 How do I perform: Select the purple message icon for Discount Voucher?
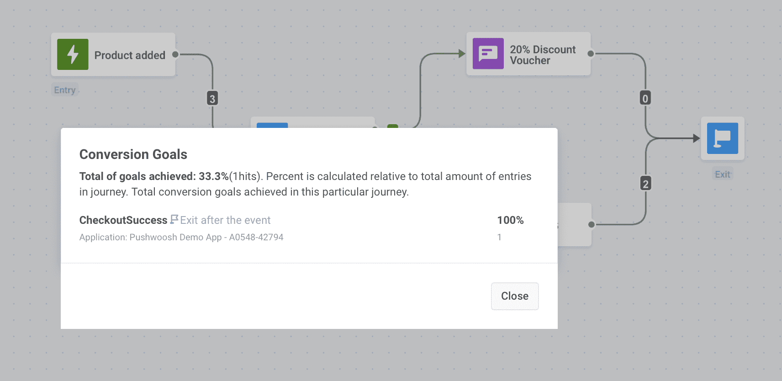point(488,53)
